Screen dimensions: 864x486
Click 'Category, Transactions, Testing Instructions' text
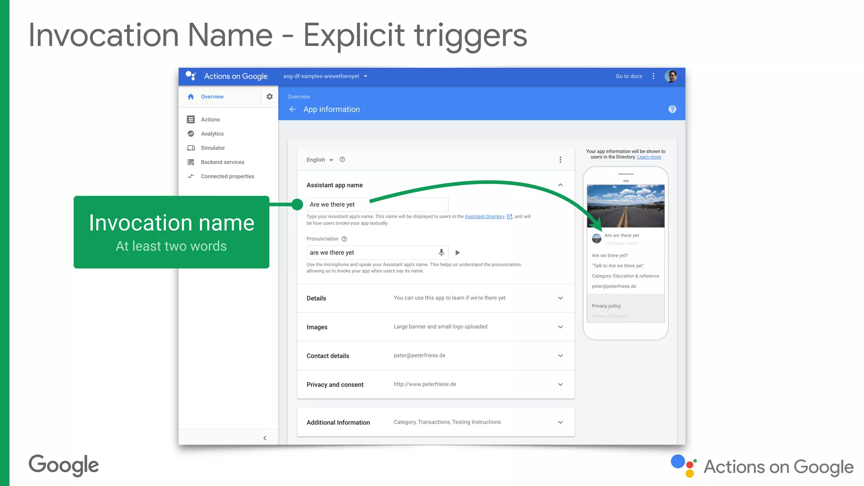(x=447, y=422)
